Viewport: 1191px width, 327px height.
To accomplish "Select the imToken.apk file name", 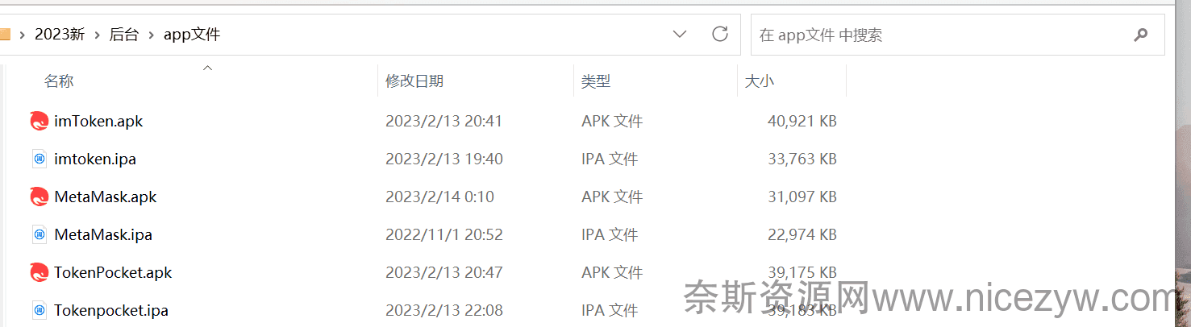I will click(x=98, y=122).
